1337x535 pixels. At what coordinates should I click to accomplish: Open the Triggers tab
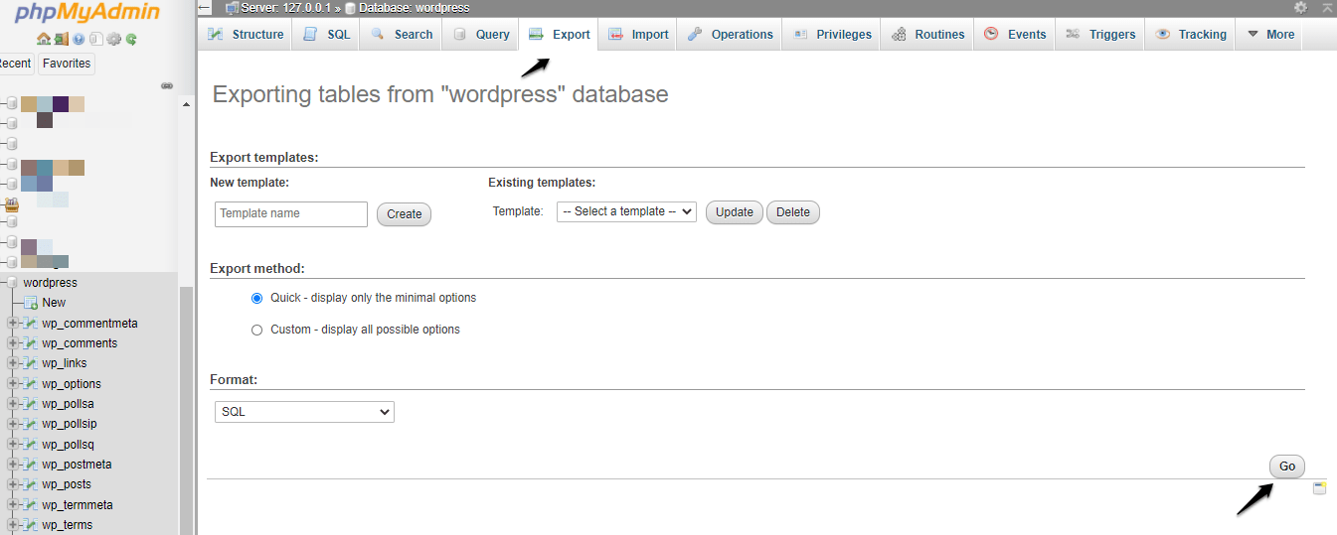point(1100,34)
